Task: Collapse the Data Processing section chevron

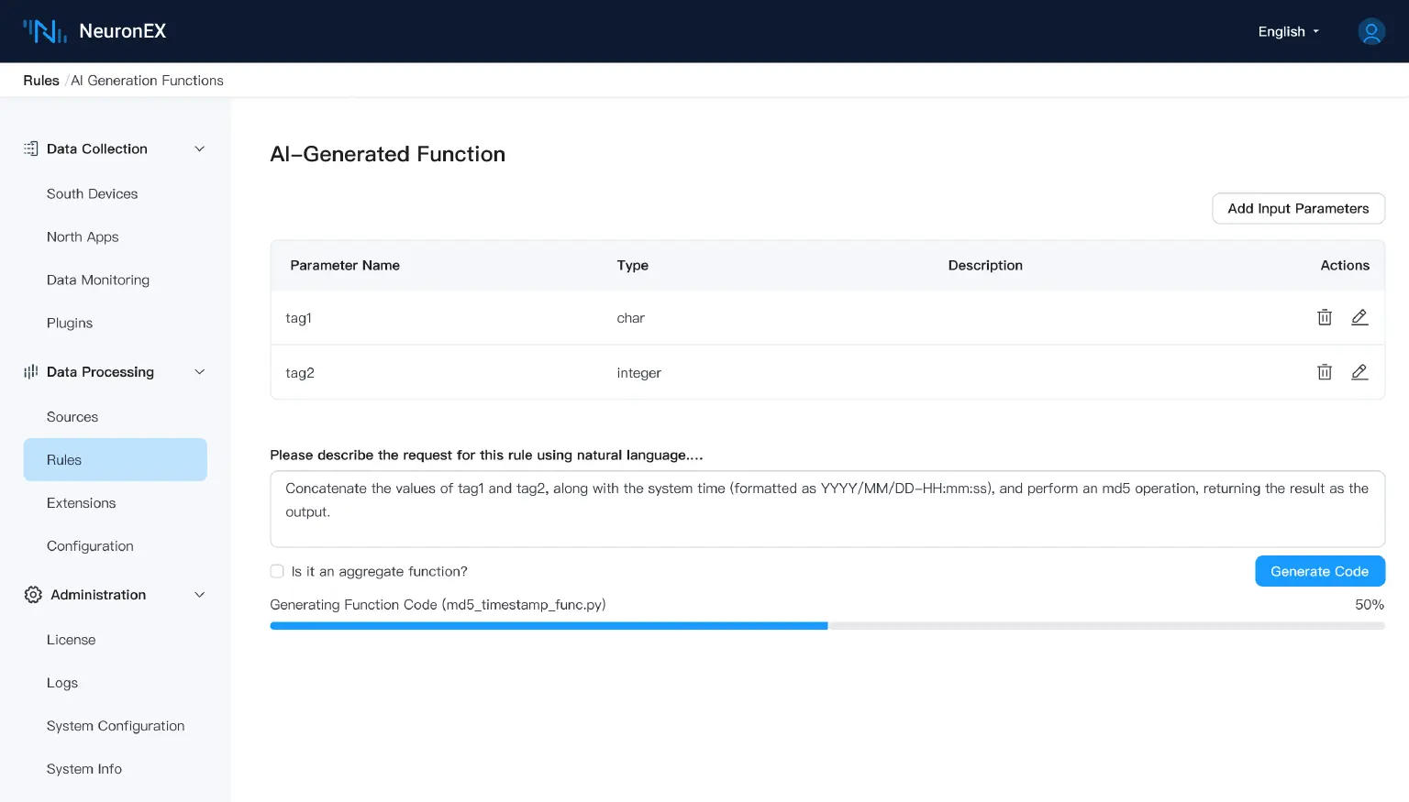Action: (199, 371)
